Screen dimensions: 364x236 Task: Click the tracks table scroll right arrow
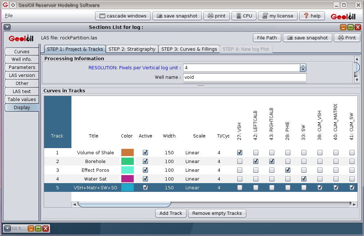pyautogui.click(x=354, y=204)
